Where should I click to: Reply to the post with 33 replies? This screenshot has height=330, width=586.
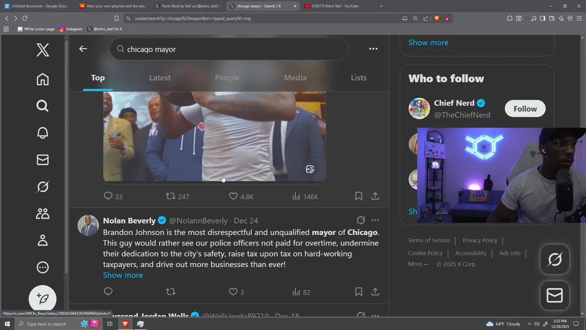113,197
